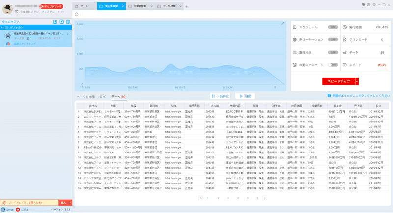The image size is (393, 213).
Task: Click the refresh icon below the tabs
Action: click(x=77, y=14)
